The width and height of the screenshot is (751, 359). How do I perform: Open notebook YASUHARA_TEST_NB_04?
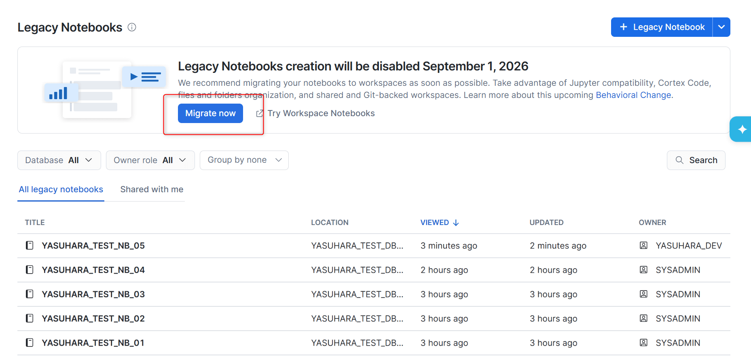[93, 270]
